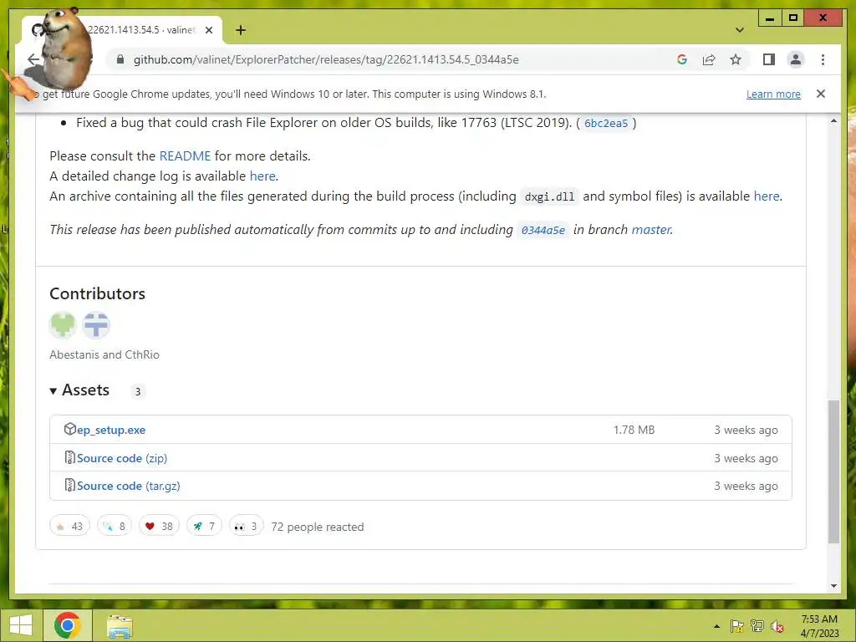View Abestanis contributor avatar

[63, 325]
